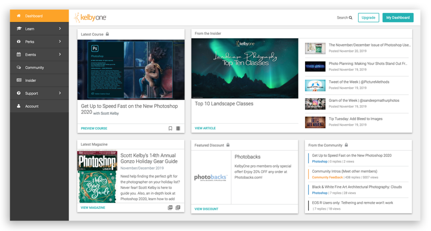Screen dimensions: 431x231
Task: Open thumbnail for November/December Issue post
Action: click(x=315, y=48)
